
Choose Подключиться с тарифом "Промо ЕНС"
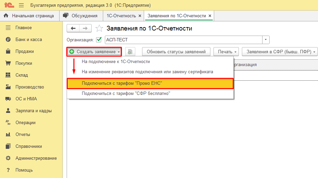[x=150, y=83]
